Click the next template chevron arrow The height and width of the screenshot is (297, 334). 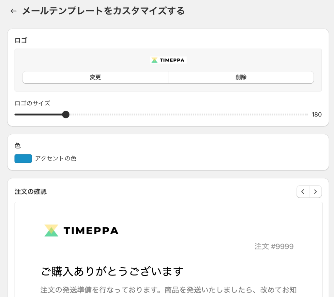point(315,192)
